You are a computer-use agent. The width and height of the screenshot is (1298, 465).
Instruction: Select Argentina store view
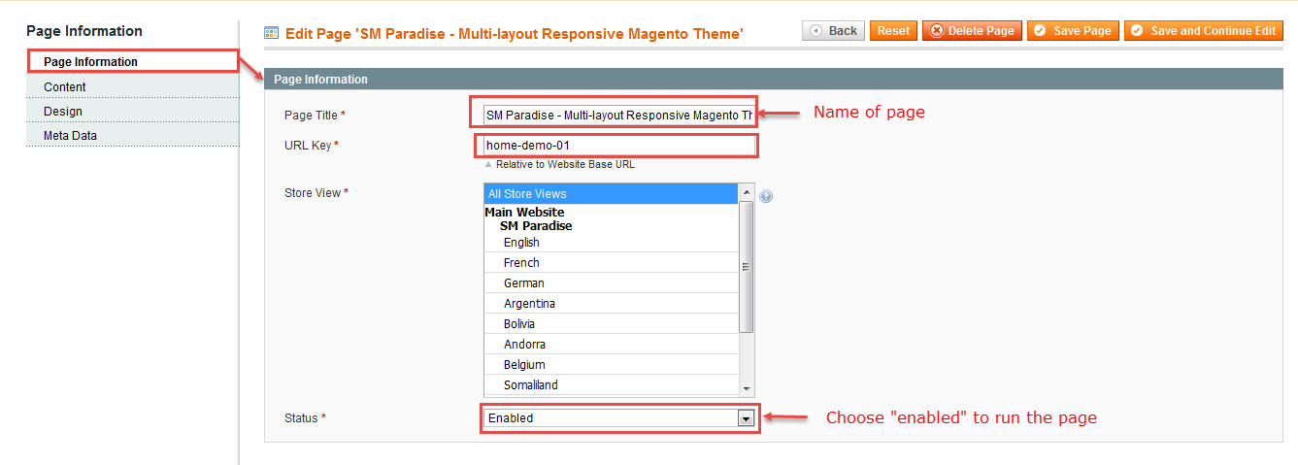(x=611, y=304)
